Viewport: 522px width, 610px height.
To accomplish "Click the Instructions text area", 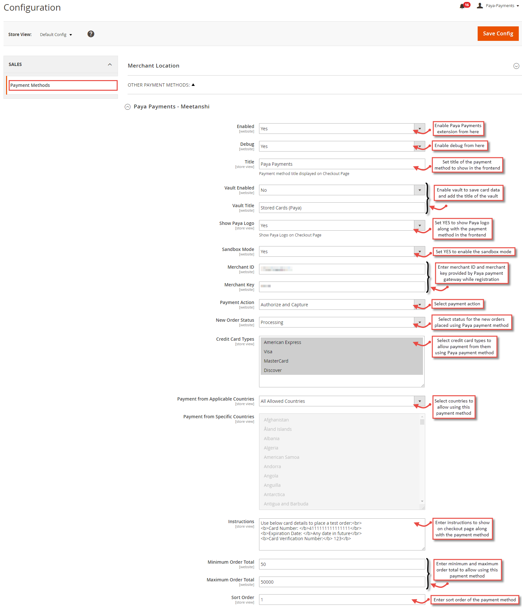I will [342, 534].
